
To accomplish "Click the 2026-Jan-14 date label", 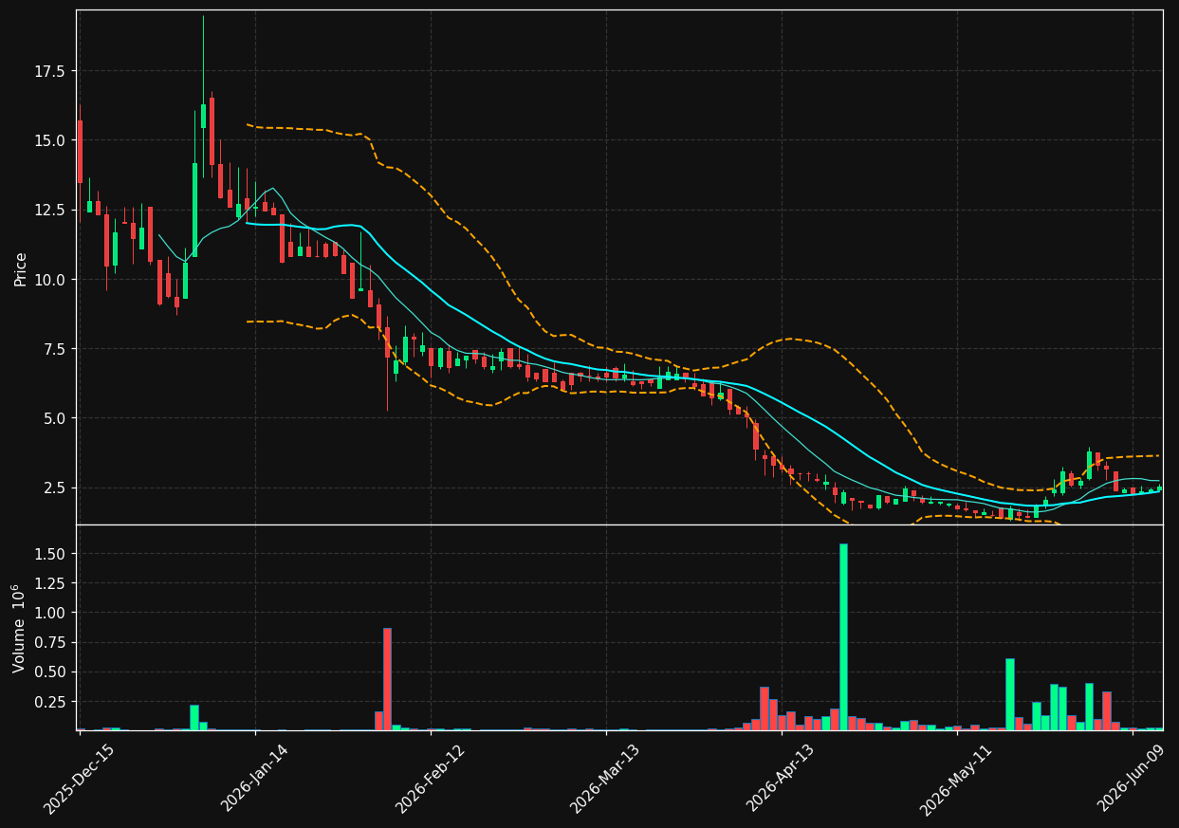I will pos(254,778).
